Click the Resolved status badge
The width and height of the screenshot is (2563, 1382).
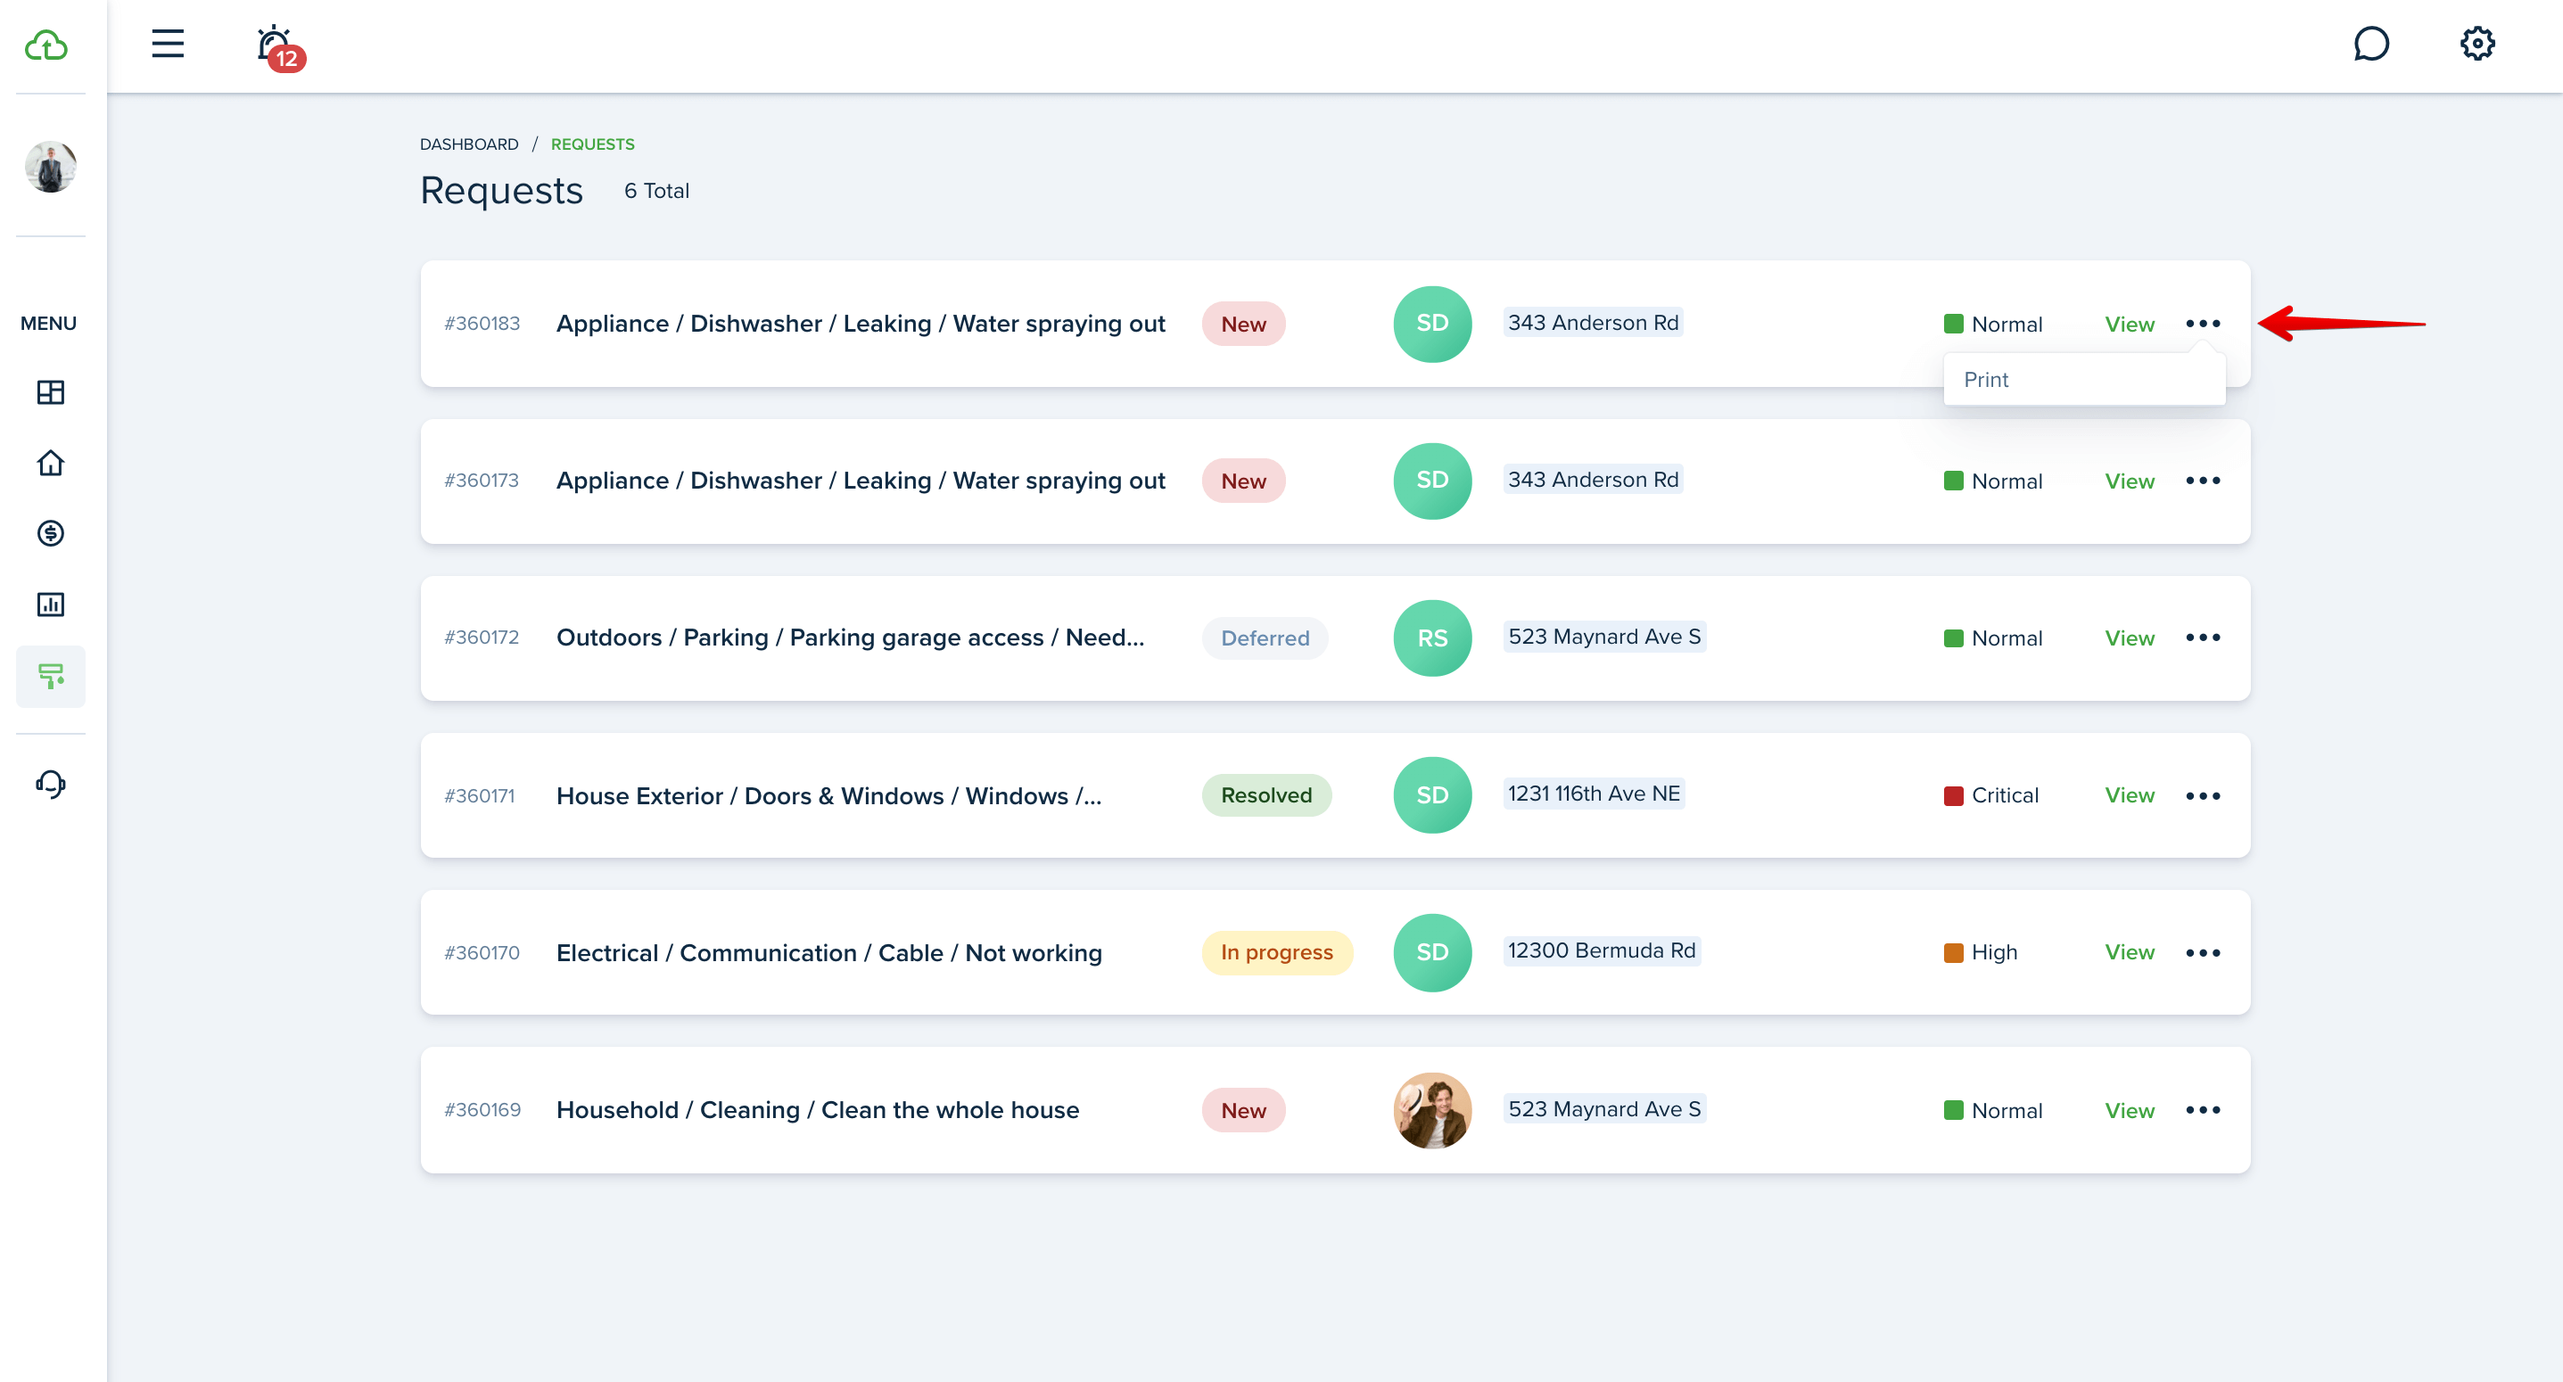1265,796
